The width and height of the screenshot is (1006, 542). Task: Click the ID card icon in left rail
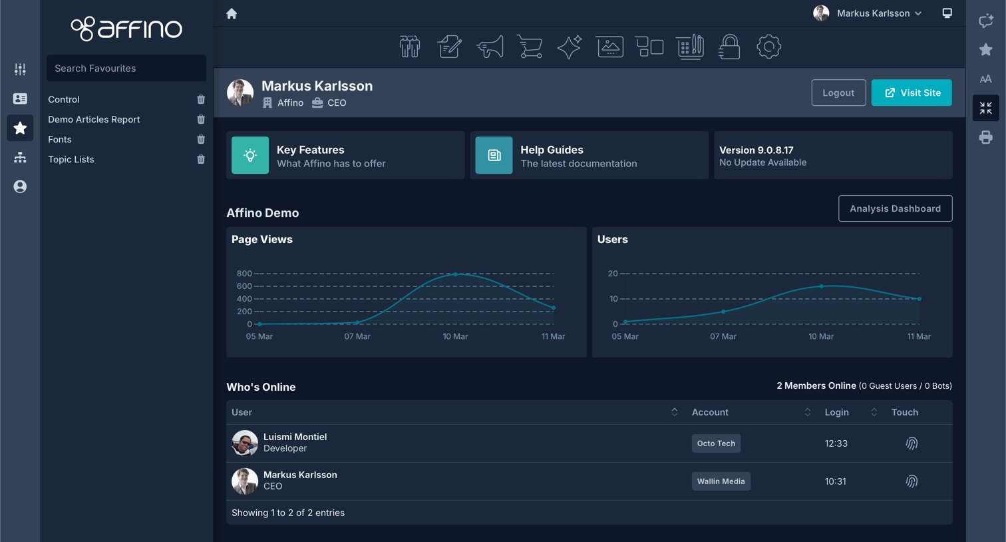20,99
